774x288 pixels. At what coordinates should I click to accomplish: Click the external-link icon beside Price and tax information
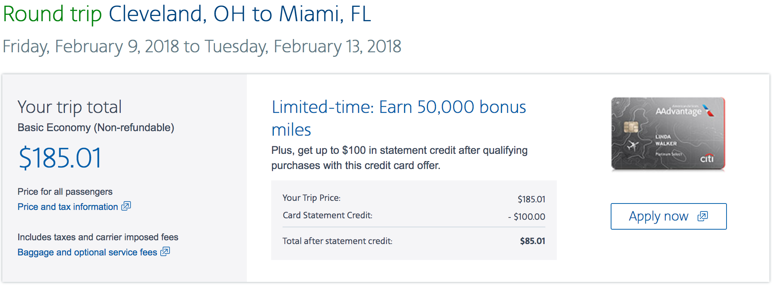[x=126, y=206]
